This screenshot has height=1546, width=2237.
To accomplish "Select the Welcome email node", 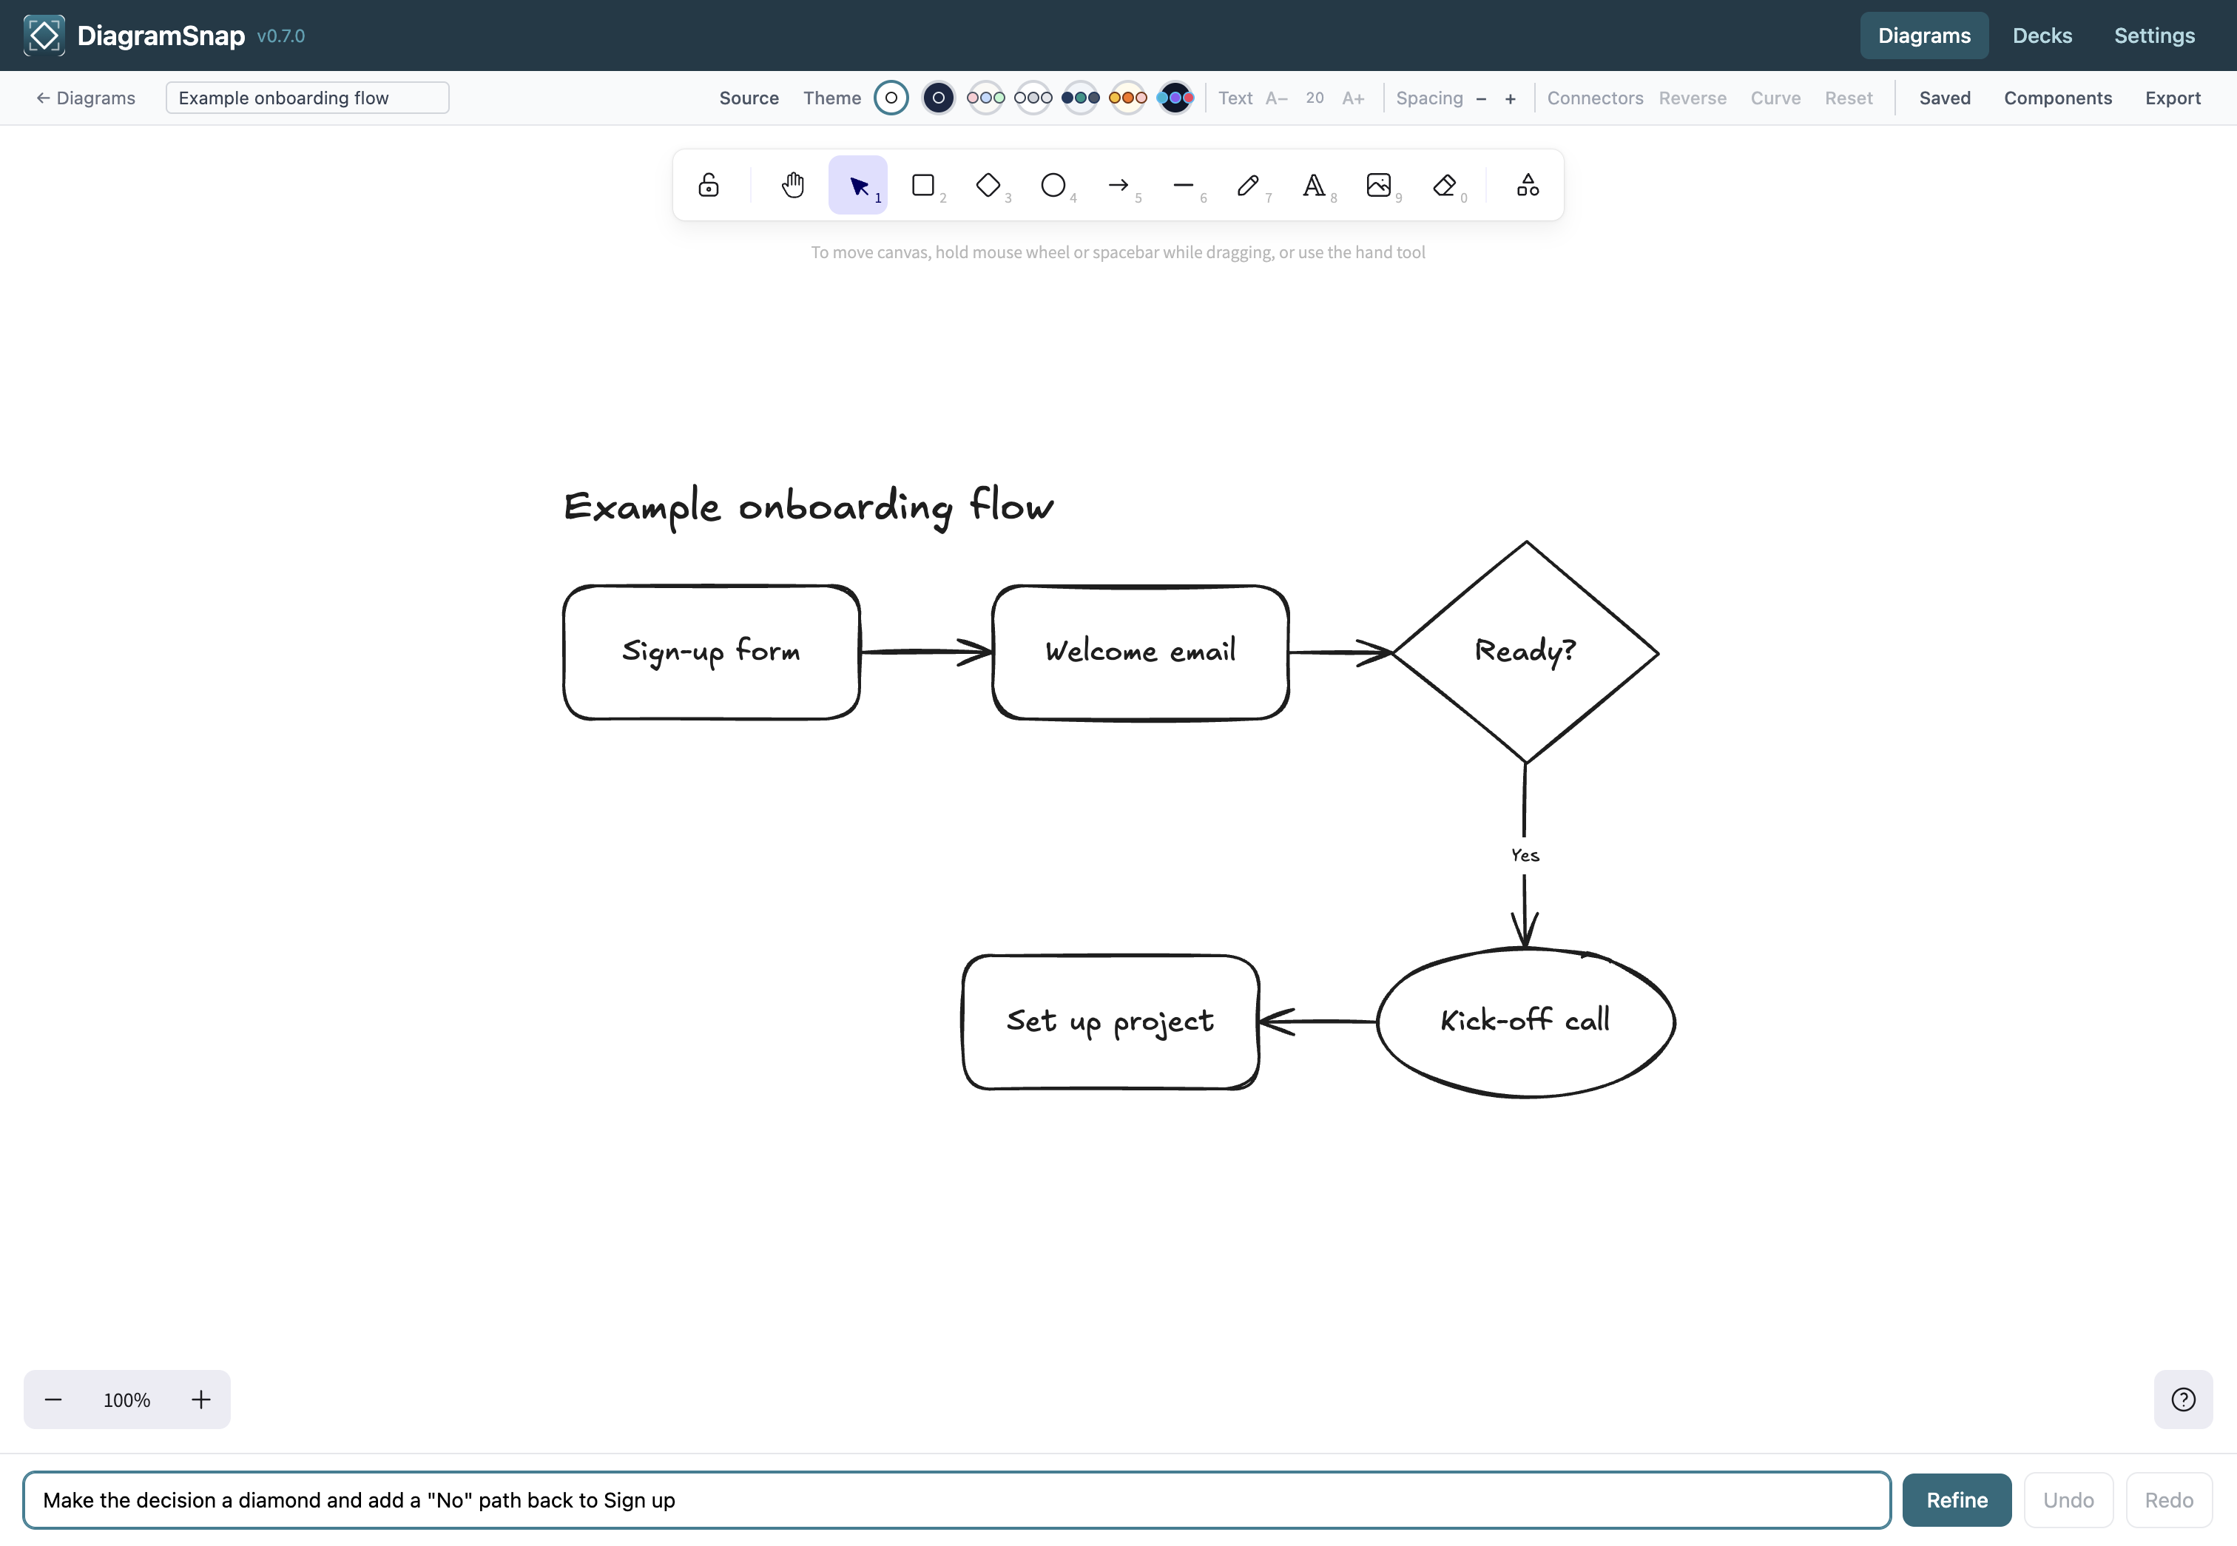I will click(1140, 652).
